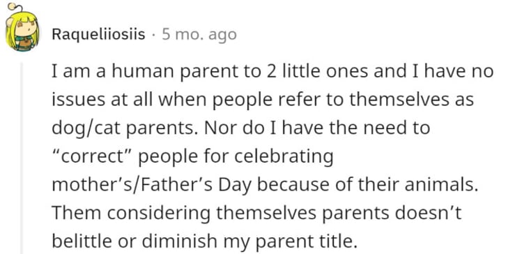Collapse the thread using the vertical line
Viewport: 508px width, 254px height.
click(22, 158)
